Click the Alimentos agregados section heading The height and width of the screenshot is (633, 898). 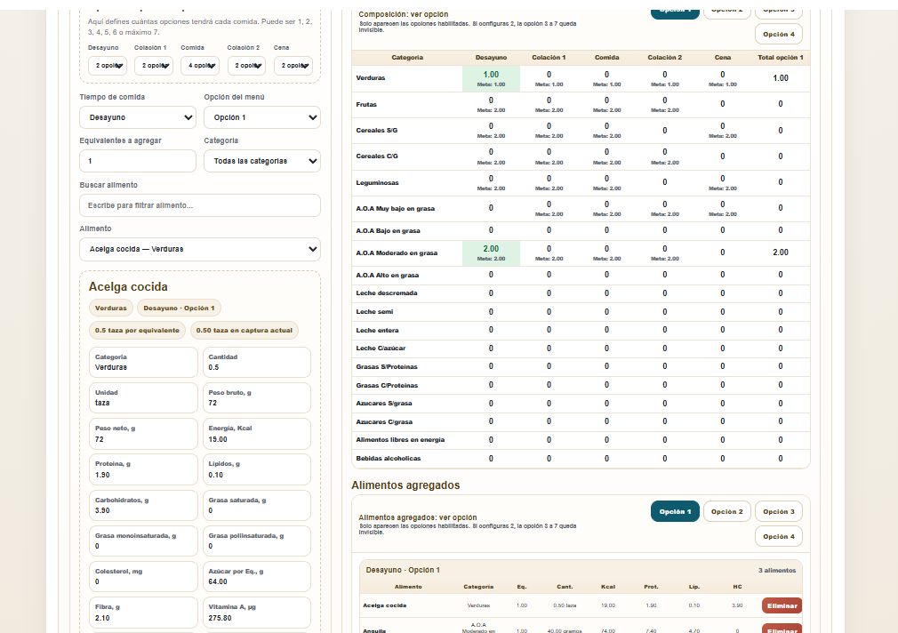coord(405,485)
